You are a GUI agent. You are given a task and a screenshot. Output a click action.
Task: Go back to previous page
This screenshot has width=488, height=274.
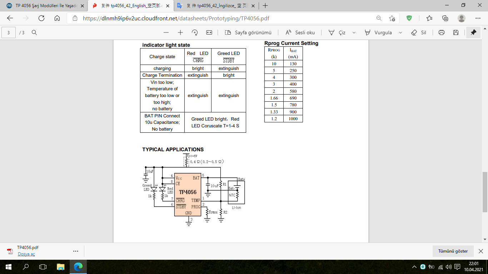coord(10,18)
